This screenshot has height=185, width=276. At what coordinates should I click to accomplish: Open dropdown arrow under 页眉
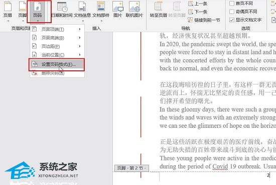click(x=8, y=21)
